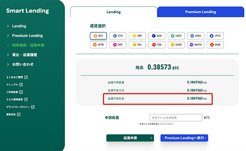
Task: Choose the XRP currency option
Action: click(x=137, y=36)
